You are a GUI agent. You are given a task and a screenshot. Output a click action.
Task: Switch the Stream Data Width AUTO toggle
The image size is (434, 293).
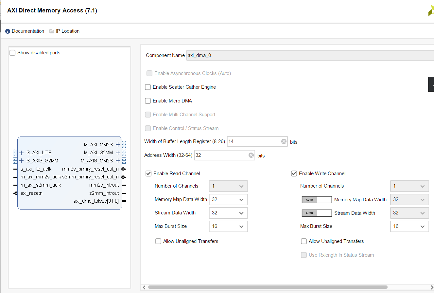316,213
